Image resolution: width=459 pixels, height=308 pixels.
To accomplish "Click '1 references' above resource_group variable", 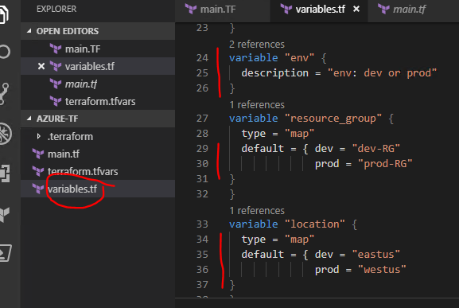I will (x=257, y=105).
